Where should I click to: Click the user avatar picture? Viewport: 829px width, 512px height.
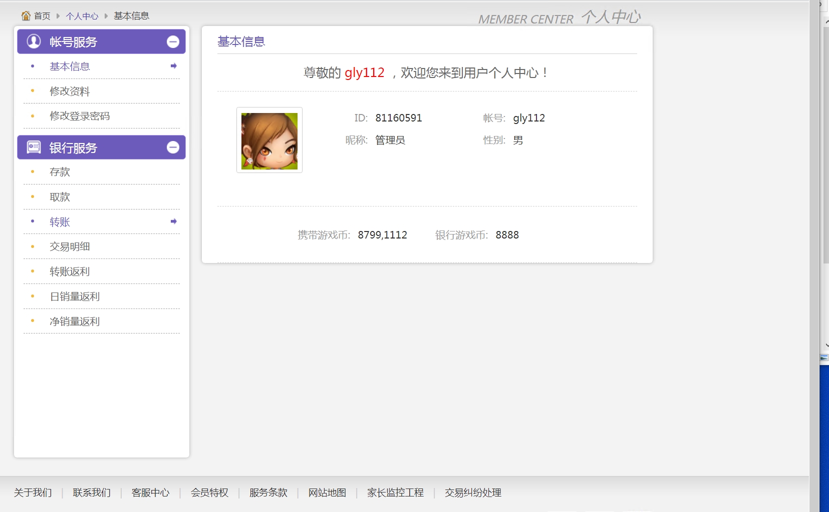point(269,140)
